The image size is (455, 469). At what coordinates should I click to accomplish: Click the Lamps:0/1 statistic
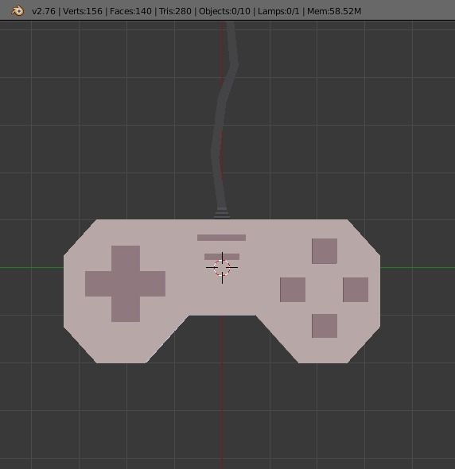pos(278,11)
